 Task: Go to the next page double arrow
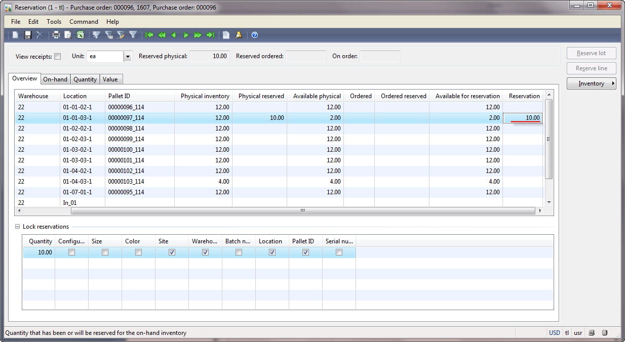click(198, 35)
